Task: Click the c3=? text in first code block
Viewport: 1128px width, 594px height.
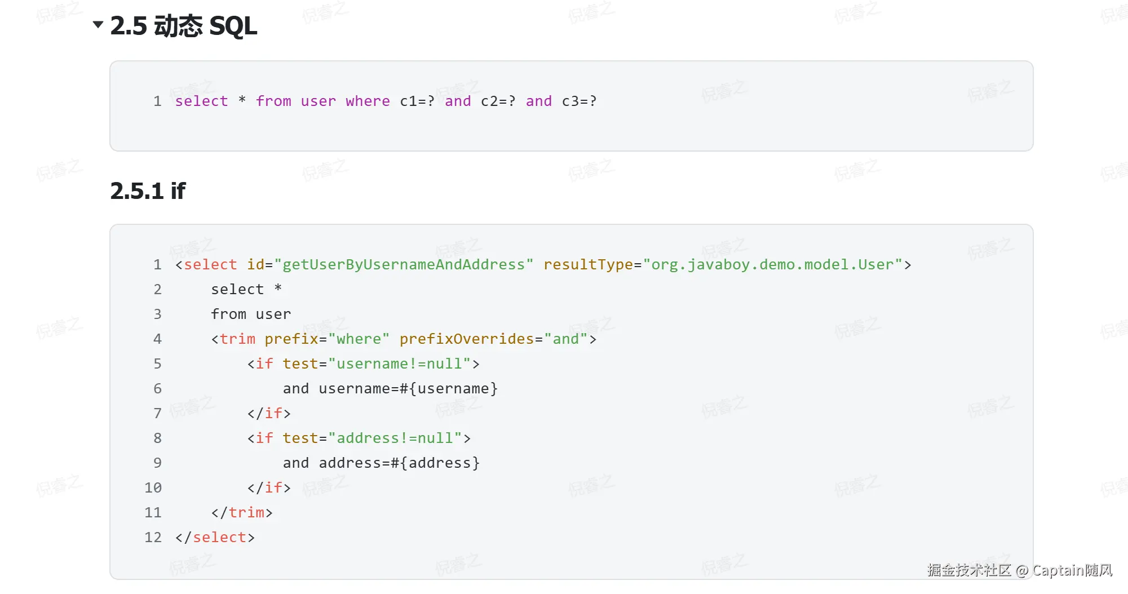Action: click(579, 101)
